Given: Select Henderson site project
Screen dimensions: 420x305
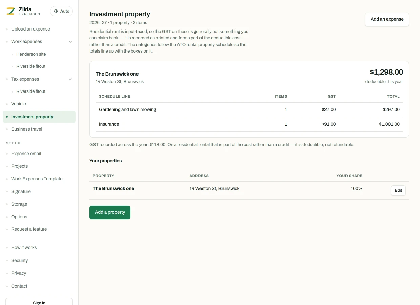Looking at the screenshot, I should pyautogui.click(x=31, y=54).
